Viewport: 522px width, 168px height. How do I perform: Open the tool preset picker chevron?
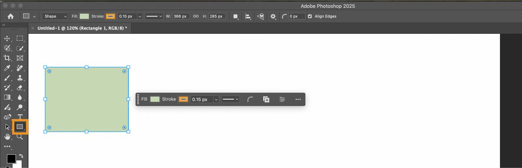pos(34,16)
